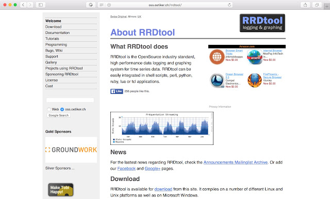Click the Make Tobi Happy badge
The image size is (330, 199).
(x=61, y=190)
